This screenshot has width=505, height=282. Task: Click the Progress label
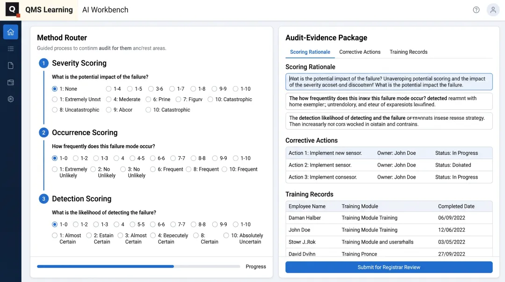[x=256, y=267]
